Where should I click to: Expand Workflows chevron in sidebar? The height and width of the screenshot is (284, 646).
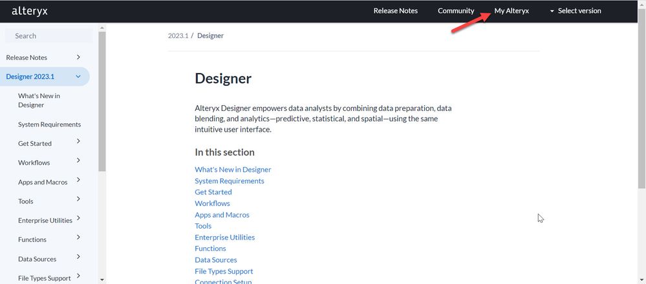click(78, 160)
